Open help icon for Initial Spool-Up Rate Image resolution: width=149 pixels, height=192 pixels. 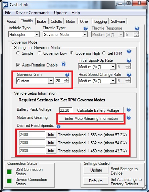point(129,61)
